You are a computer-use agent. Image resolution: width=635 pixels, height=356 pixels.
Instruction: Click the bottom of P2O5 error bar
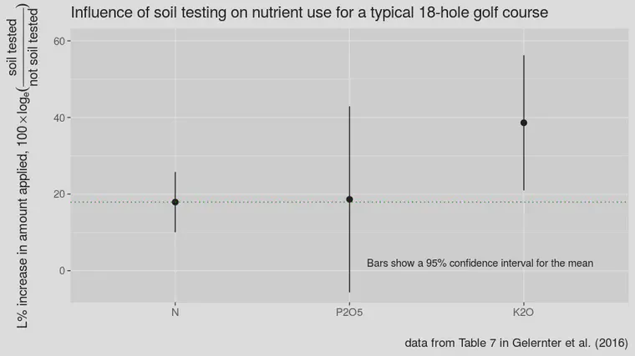click(x=349, y=292)
